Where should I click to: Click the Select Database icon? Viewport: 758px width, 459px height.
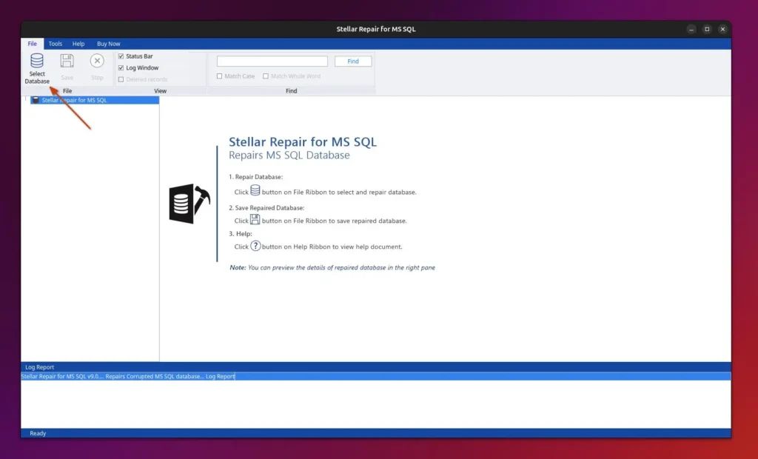(x=36, y=61)
